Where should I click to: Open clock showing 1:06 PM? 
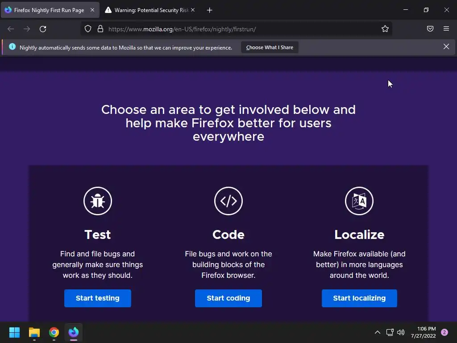(424, 332)
